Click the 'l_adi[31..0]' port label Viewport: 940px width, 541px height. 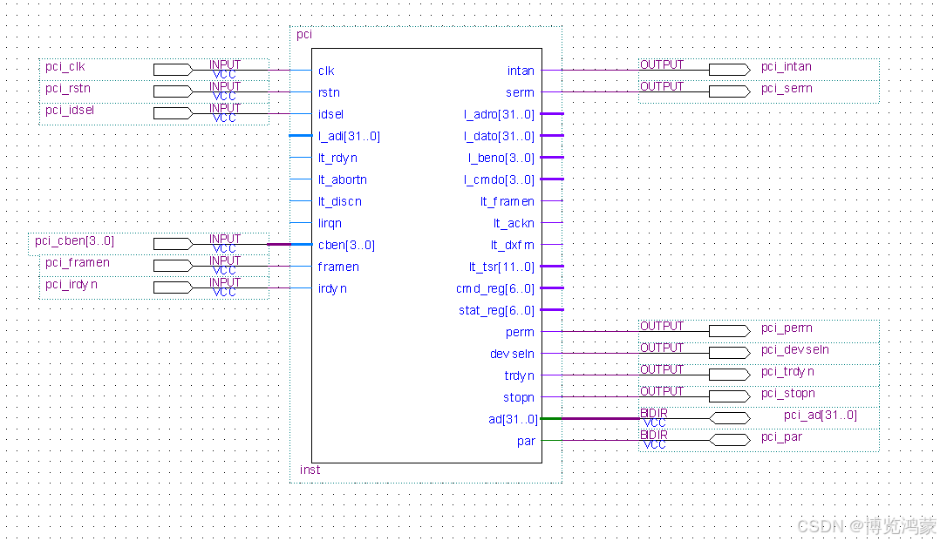point(349,136)
